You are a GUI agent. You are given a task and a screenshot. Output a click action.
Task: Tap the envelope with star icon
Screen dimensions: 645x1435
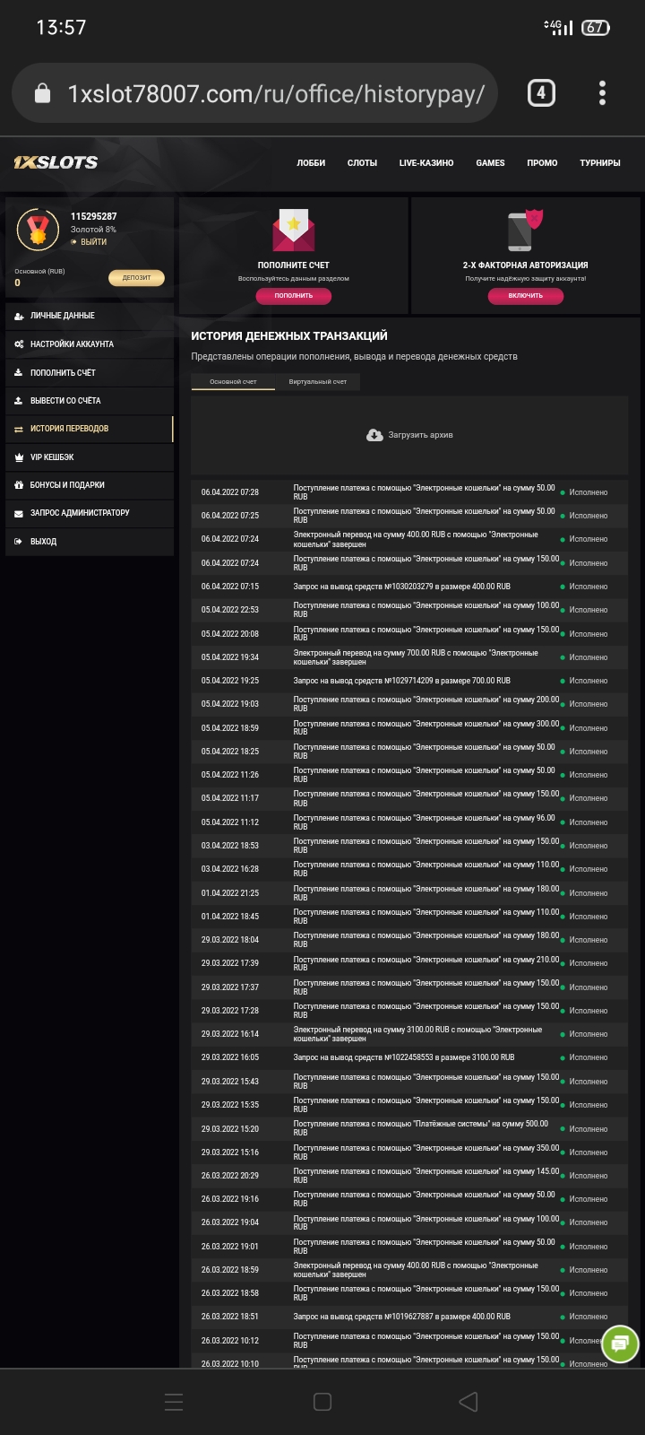click(293, 230)
